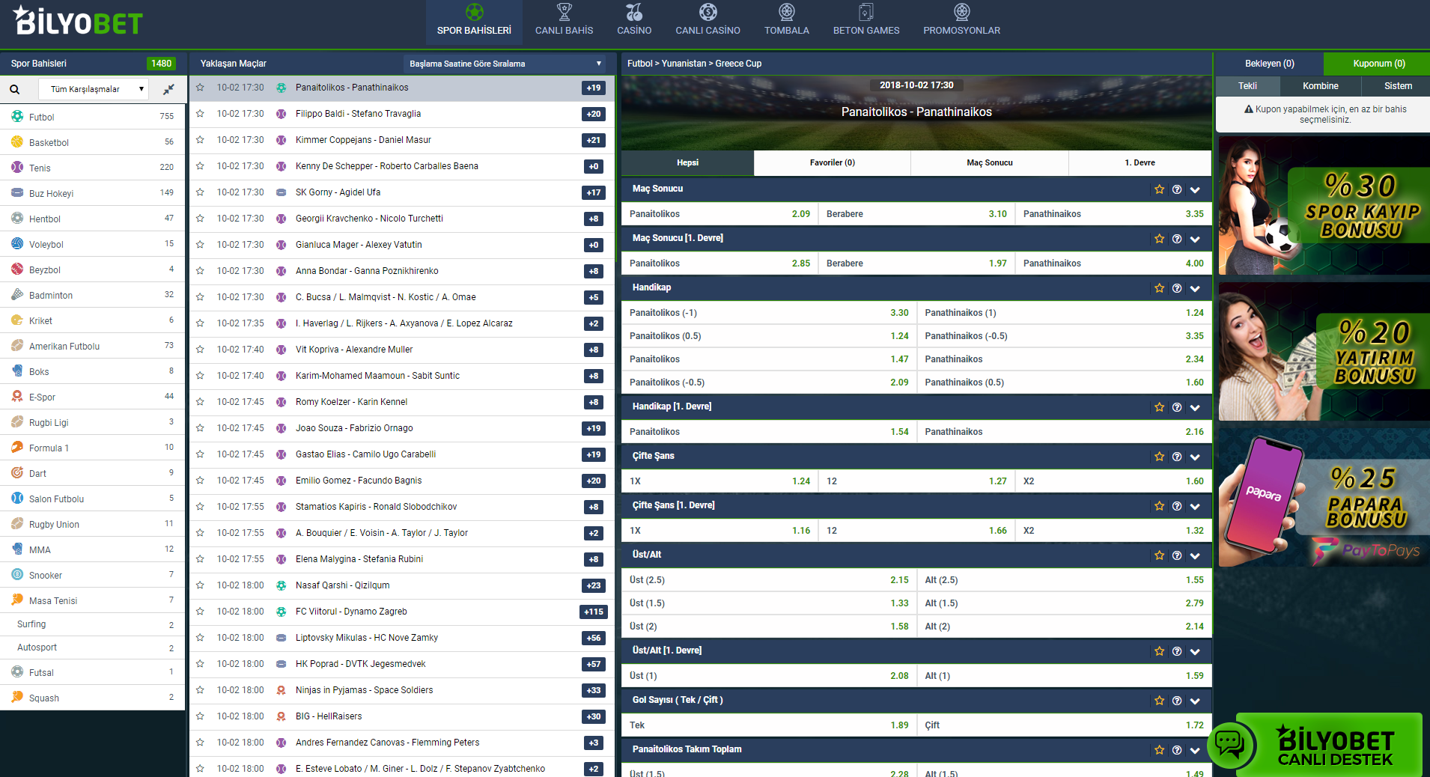This screenshot has height=777, width=1430.
Task: Open the Başlama Saatine Göre Sıralama dropdown
Action: point(505,64)
